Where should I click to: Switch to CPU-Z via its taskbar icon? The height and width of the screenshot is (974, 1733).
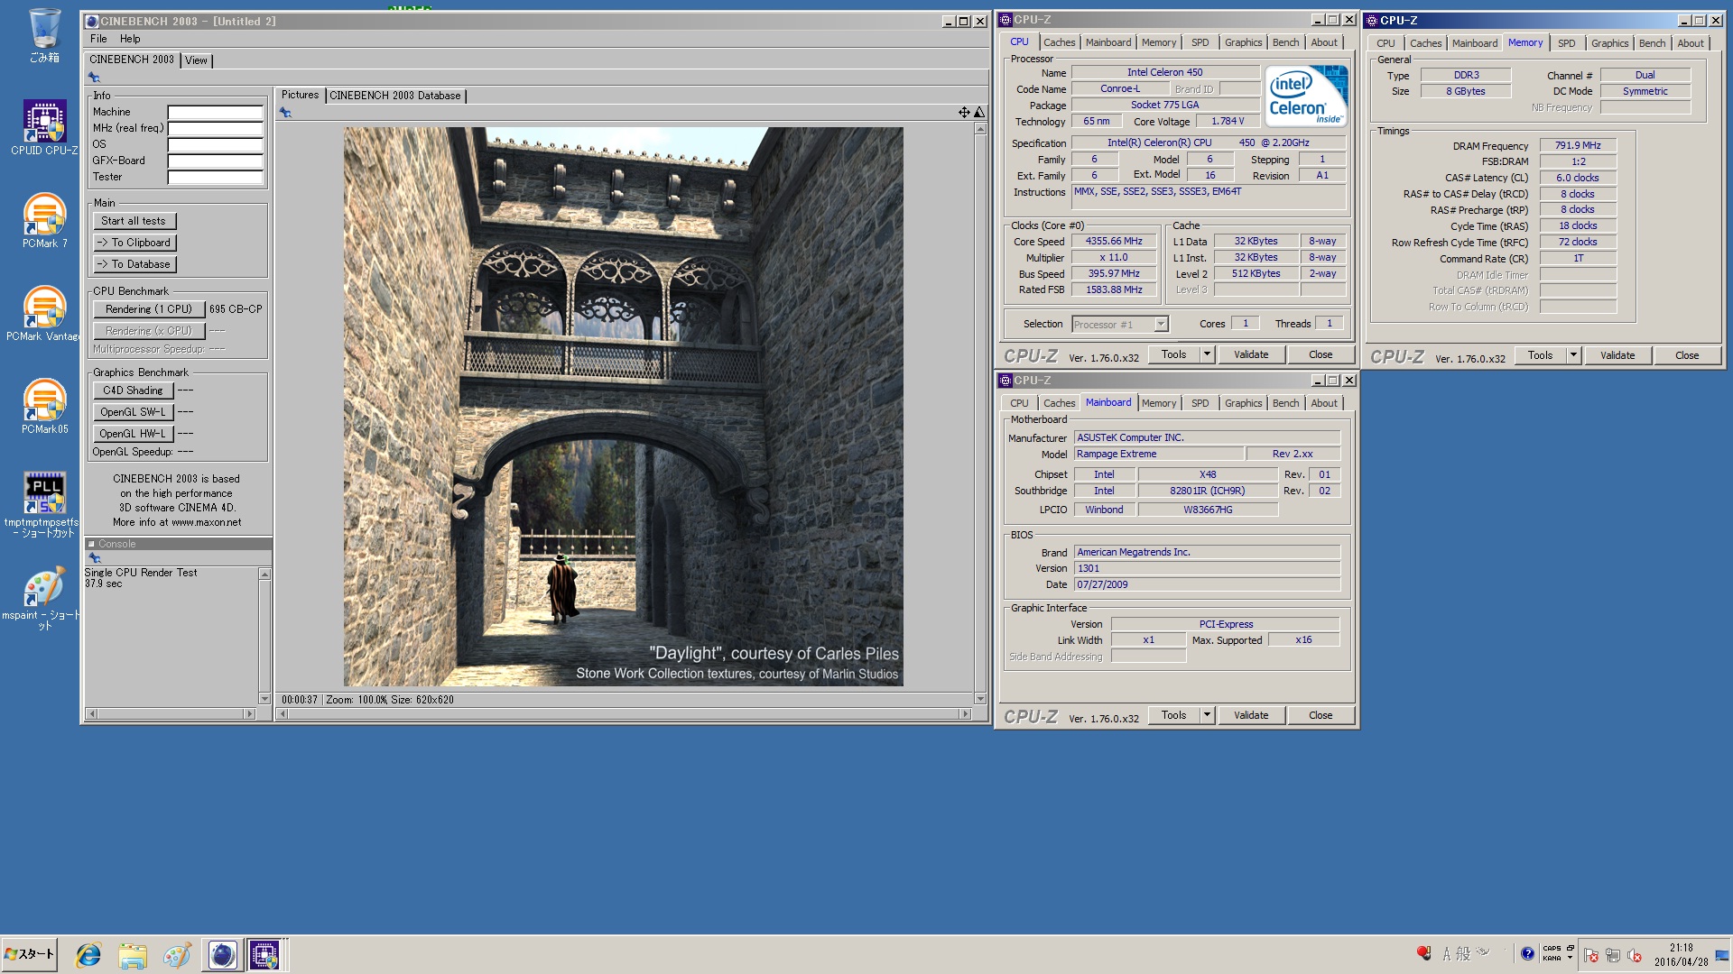[x=264, y=955]
